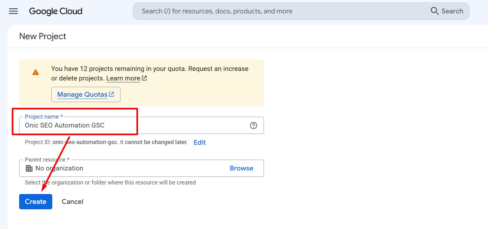
Task: Click the 'Select the organization or folder' hint
Action: coord(110,183)
